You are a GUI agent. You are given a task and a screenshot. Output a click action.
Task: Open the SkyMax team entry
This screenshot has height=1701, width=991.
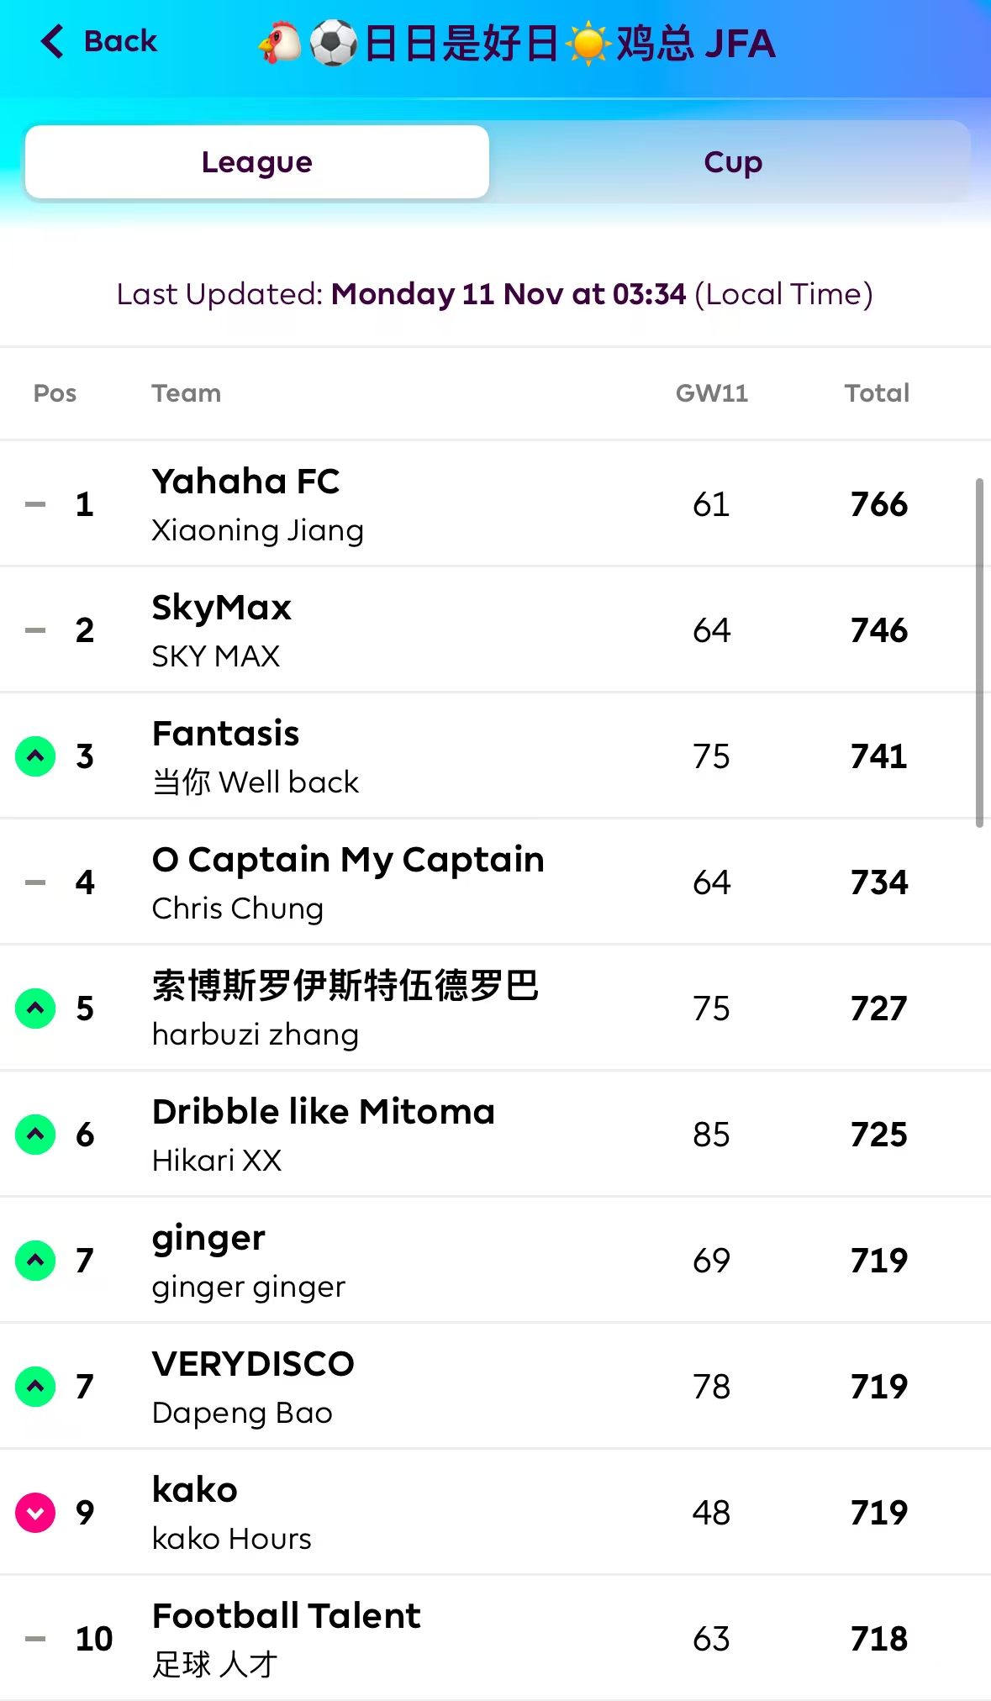point(222,608)
